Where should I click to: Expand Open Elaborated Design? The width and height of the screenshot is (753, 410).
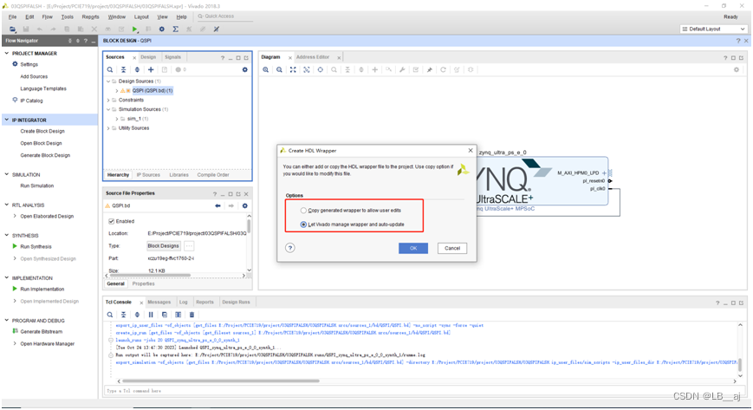click(15, 217)
